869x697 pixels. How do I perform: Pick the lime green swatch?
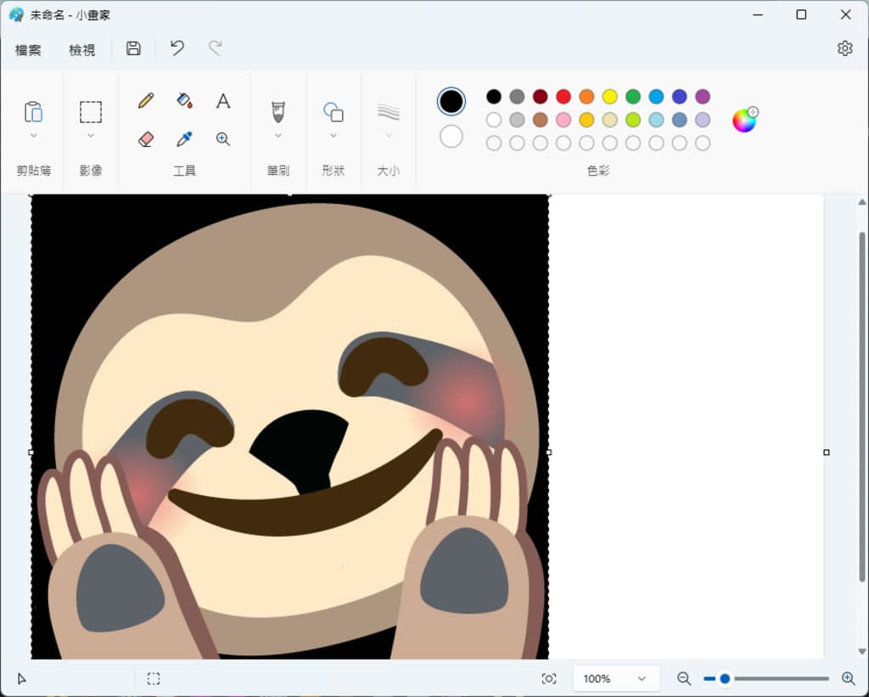tap(633, 120)
